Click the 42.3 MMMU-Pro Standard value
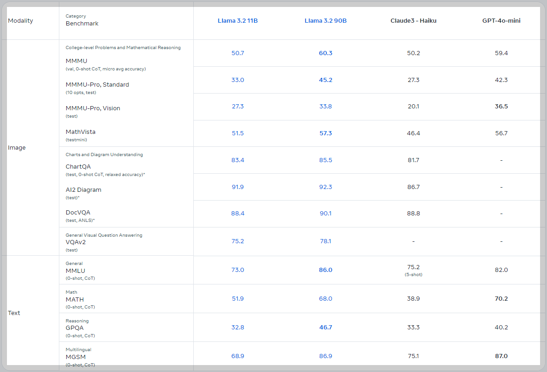Image resolution: width=547 pixels, height=372 pixels. click(x=501, y=80)
